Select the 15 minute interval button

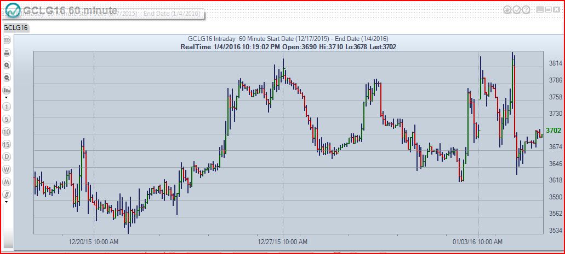[x=7, y=144]
